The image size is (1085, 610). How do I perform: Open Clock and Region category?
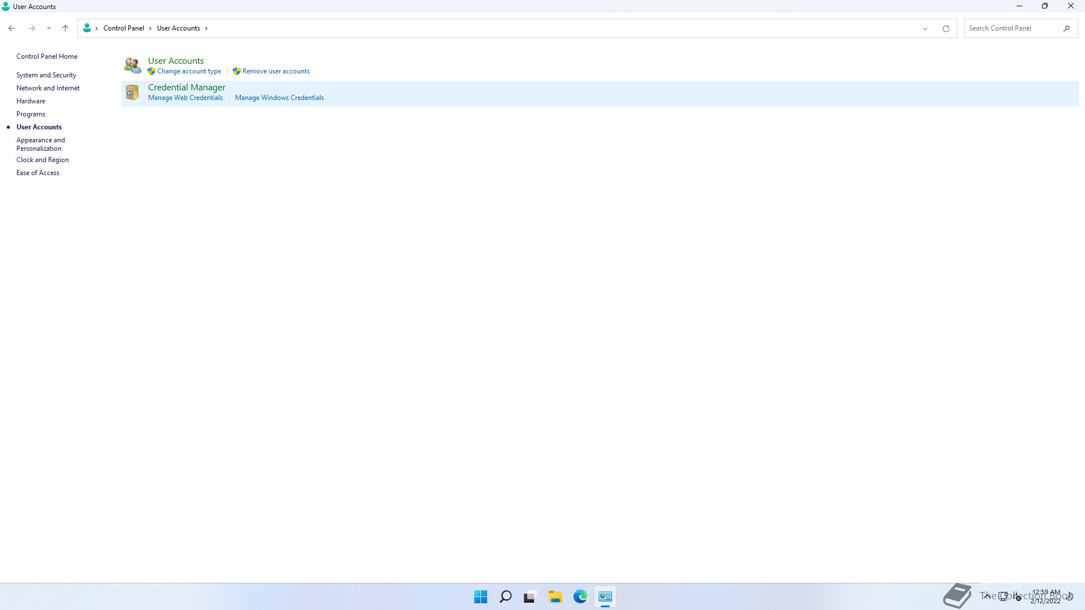tap(42, 160)
